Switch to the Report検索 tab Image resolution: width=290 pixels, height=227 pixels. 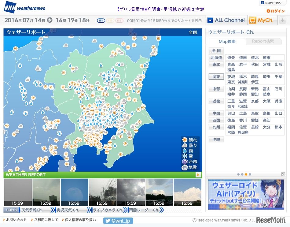[262, 41]
